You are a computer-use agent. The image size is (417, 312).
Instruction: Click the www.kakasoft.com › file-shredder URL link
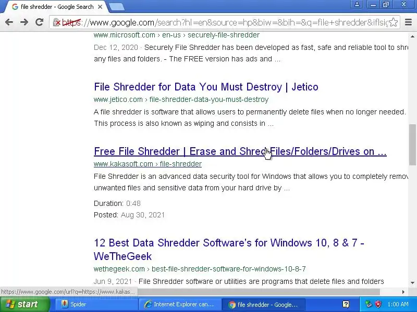coord(148,164)
